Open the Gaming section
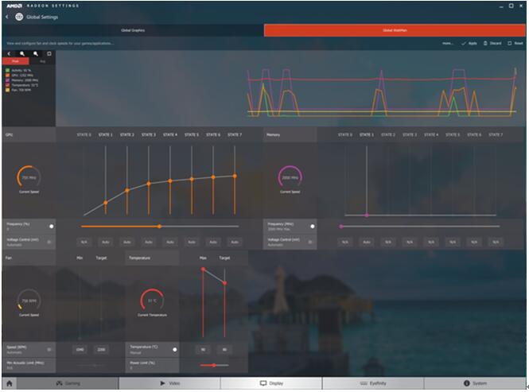The width and height of the screenshot is (529, 392). pos(68,383)
